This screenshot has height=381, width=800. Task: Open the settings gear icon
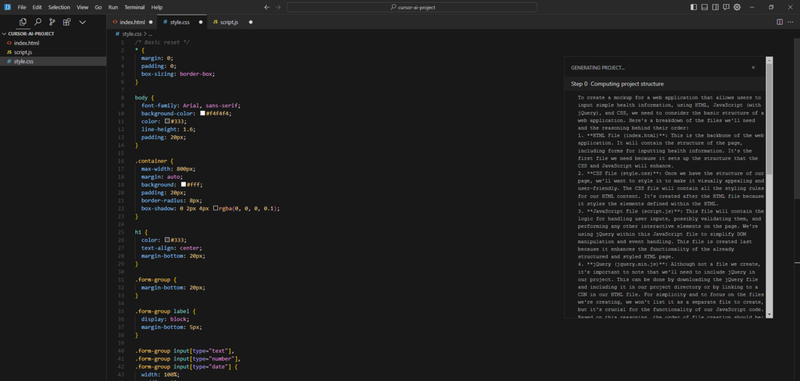pyautogui.click(x=737, y=7)
